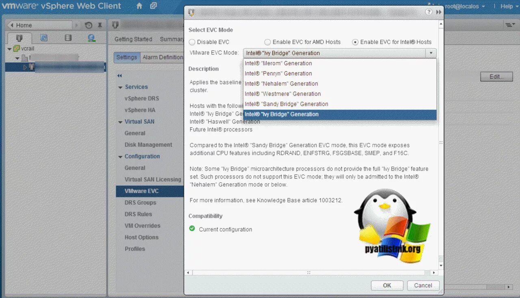Click the green Current configuration check icon

(x=192, y=229)
